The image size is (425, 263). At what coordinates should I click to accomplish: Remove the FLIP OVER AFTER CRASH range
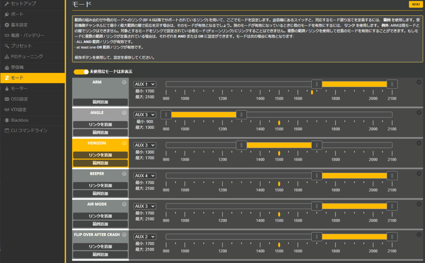tap(419, 235)
